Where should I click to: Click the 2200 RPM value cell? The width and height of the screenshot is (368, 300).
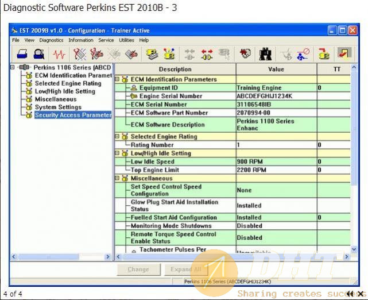(276, 170)
